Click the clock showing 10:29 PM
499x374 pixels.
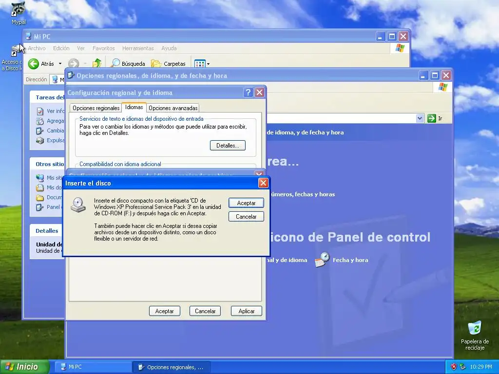click(x=481, y=367)
